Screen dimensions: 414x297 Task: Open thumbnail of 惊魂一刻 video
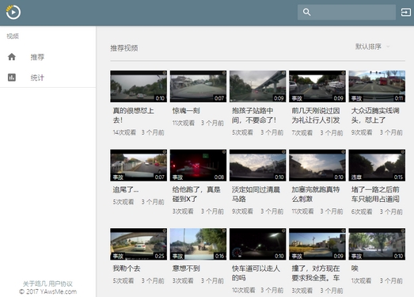(x=198, y=86)
